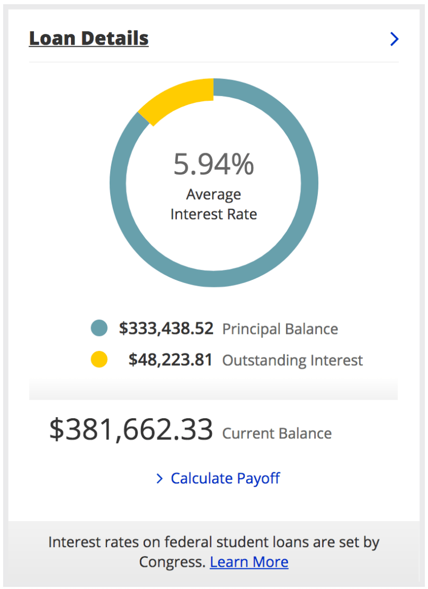The image size is (428, 589).
Task: Click the Principal Balance label text
Action: click(x=280, y=329)
